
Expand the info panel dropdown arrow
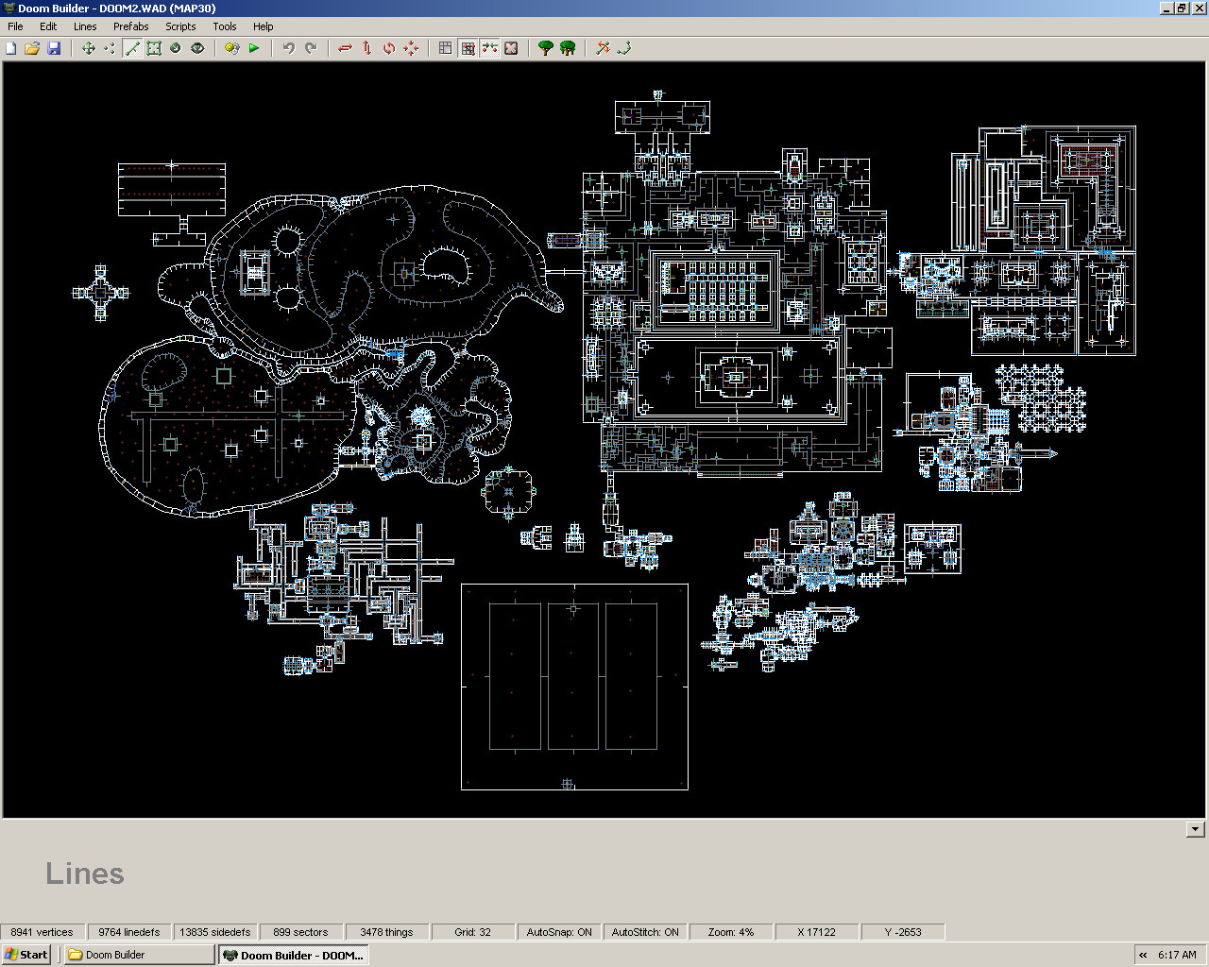[1195, 829]
